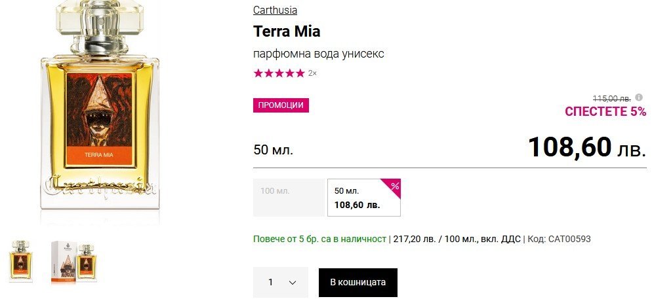Open the quantity dropdown showing 1
Viewport: 654px width, 301px height.
click(280, 282)
